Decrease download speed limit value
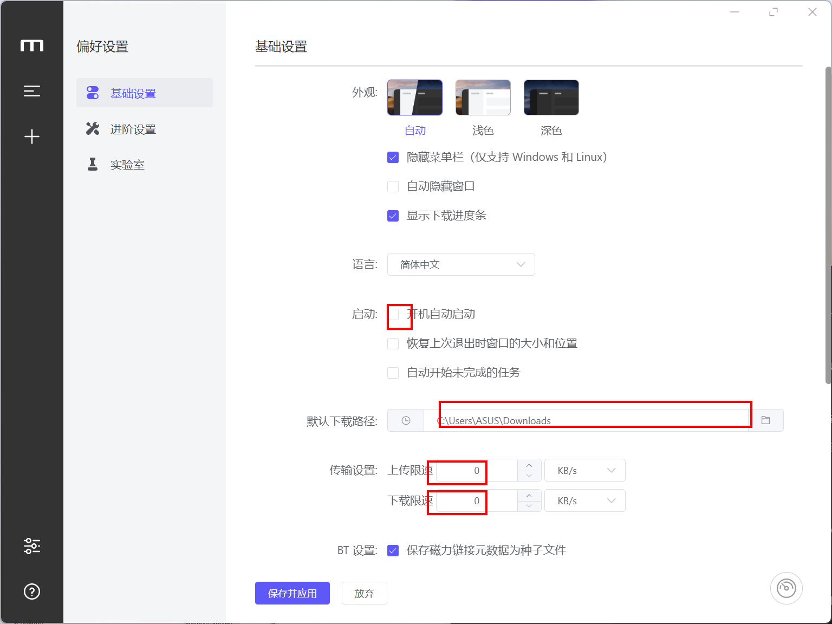 coord(529,506)
